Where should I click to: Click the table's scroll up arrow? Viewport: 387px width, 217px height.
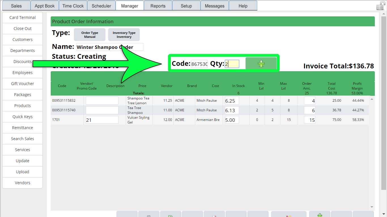(x=372, y=99)
